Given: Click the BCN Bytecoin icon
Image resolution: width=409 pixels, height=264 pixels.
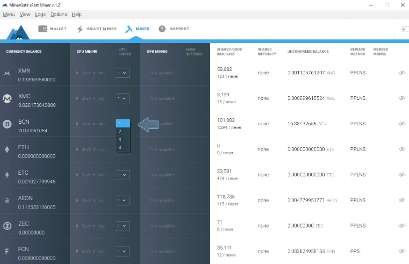Looking at the screenshot, I should pyautogui.click(x=7, y=124).
